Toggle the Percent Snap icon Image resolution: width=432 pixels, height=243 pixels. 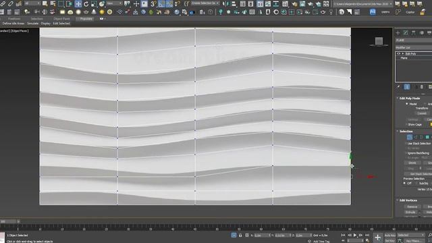[x=169, y=4]
